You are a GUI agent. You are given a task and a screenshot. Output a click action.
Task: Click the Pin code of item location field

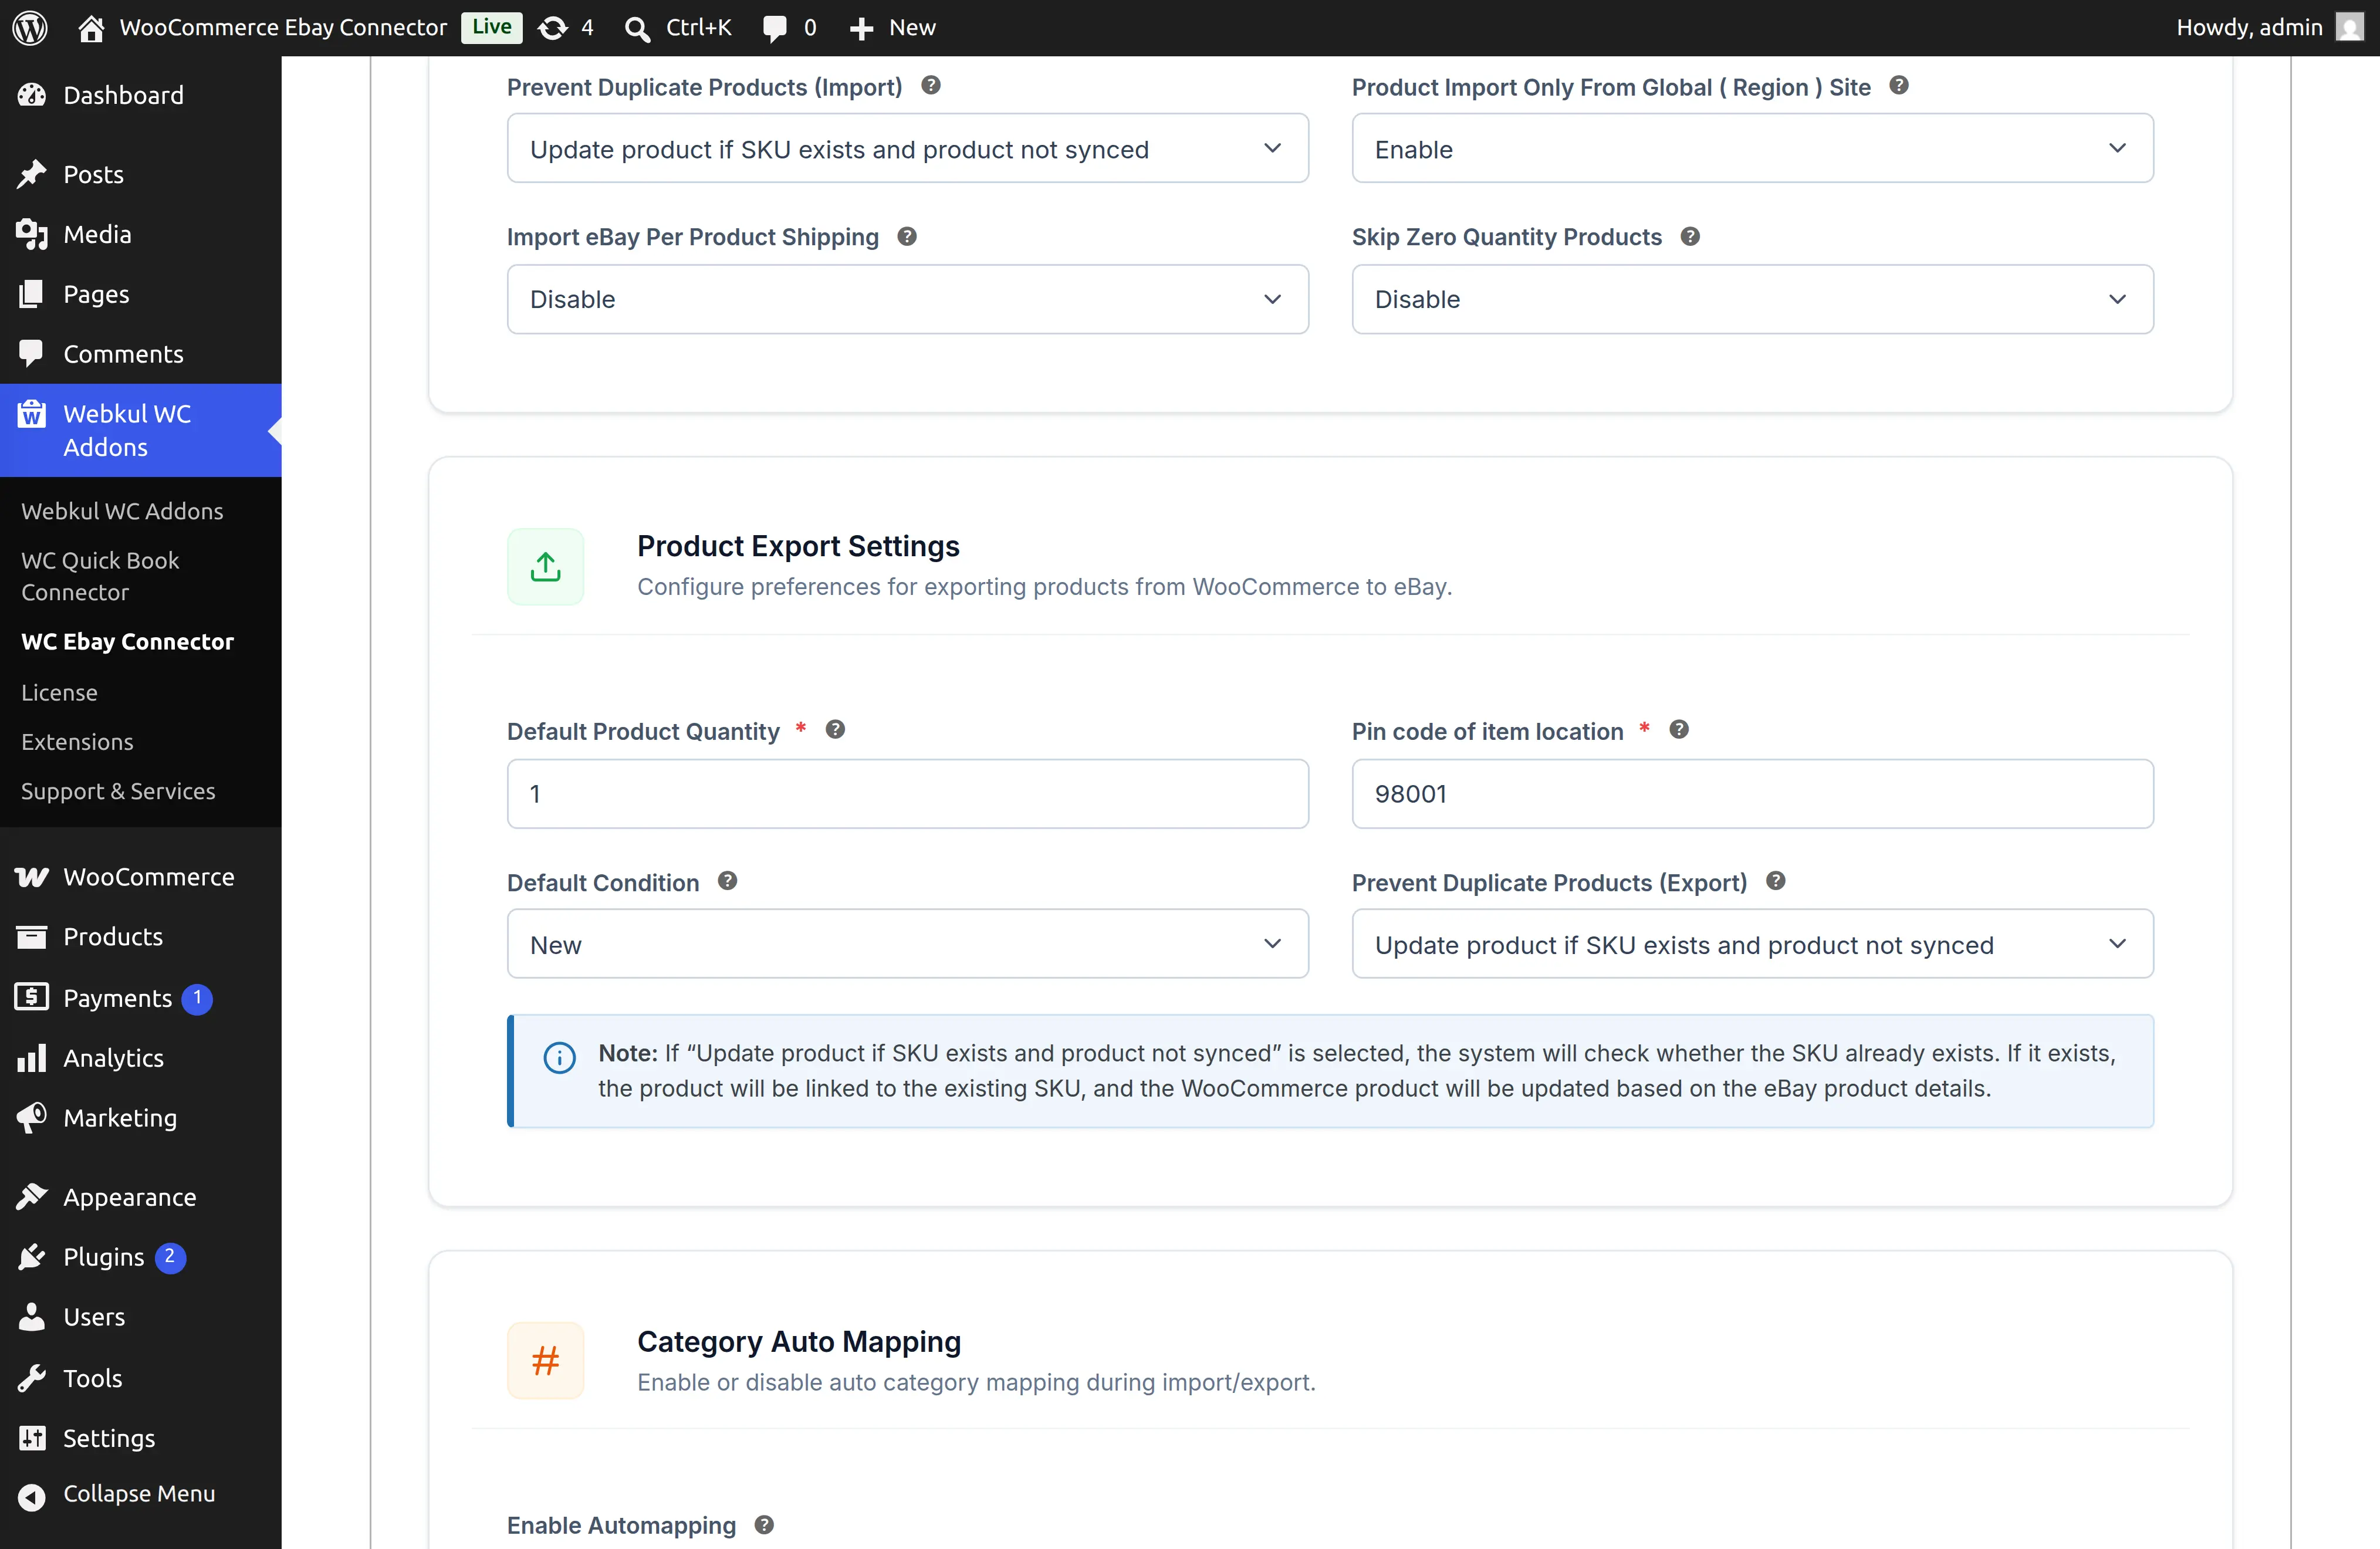pos(1752,794)
